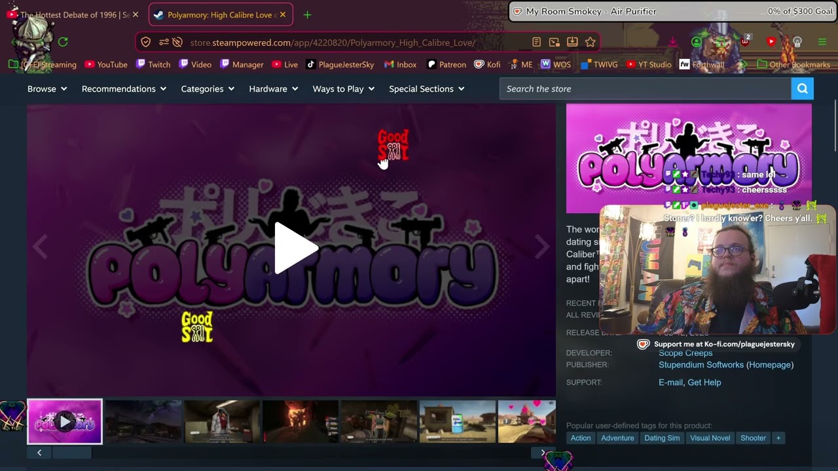Click into the Search the store field
This screenshot has height=471, width=838.
point(645,89)
